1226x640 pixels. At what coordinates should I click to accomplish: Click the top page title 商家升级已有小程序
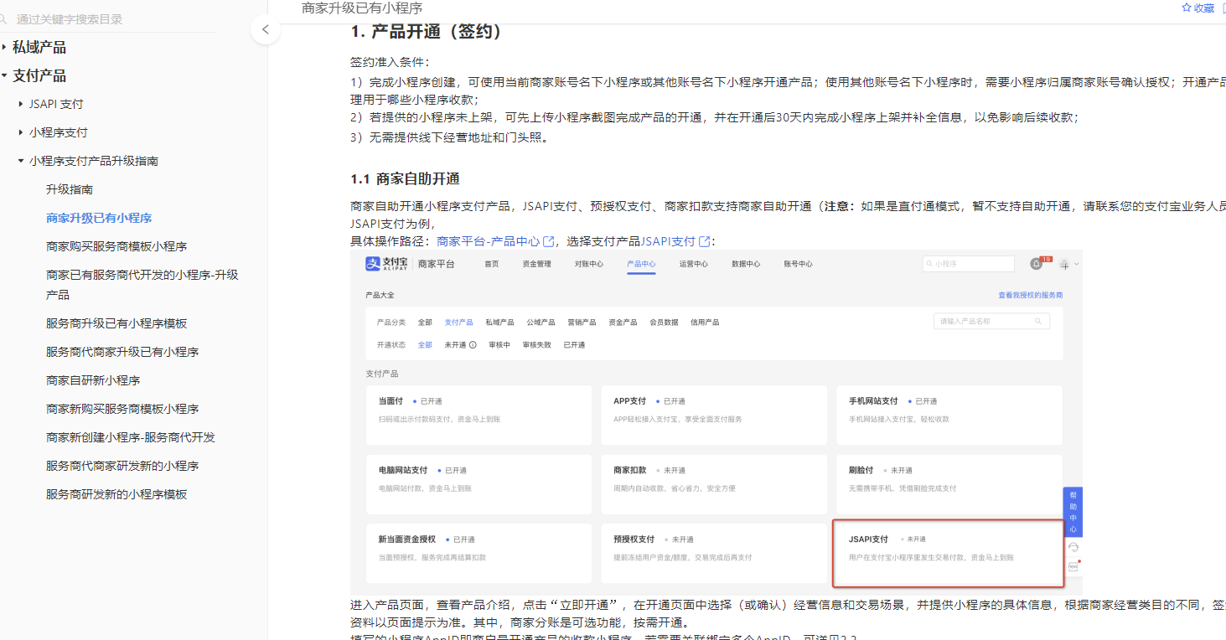coord(362,8)
